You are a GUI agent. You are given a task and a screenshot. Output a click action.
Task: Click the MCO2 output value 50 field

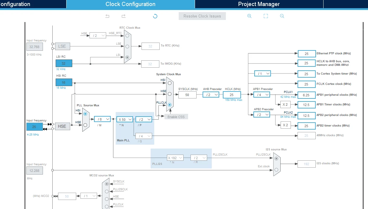point(67,196)
